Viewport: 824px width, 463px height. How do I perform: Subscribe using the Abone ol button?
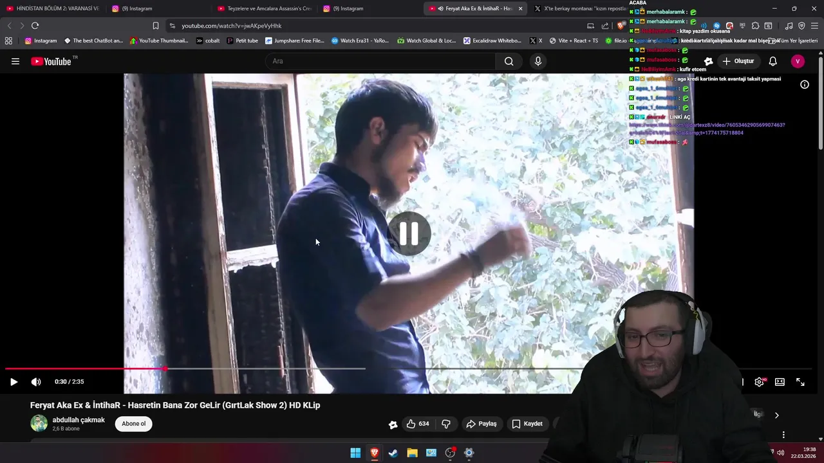(x=134, y=424)
